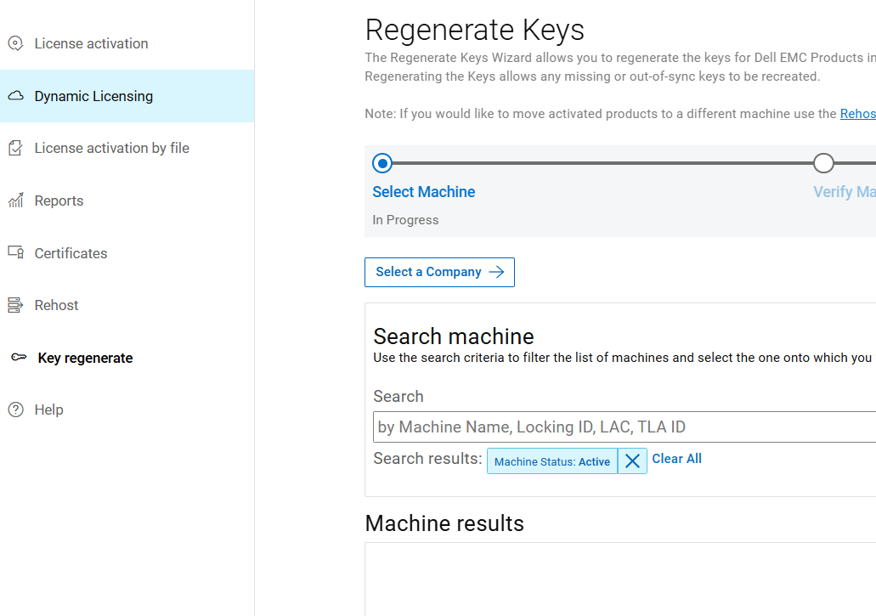Click the Dynamic Licensing cloud icon
Screen dimensions: 876x616
[15, 95]
